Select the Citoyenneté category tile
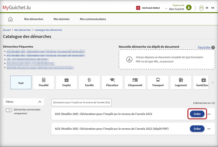Viewport: 218px width, 147px height. coord(135,82)
